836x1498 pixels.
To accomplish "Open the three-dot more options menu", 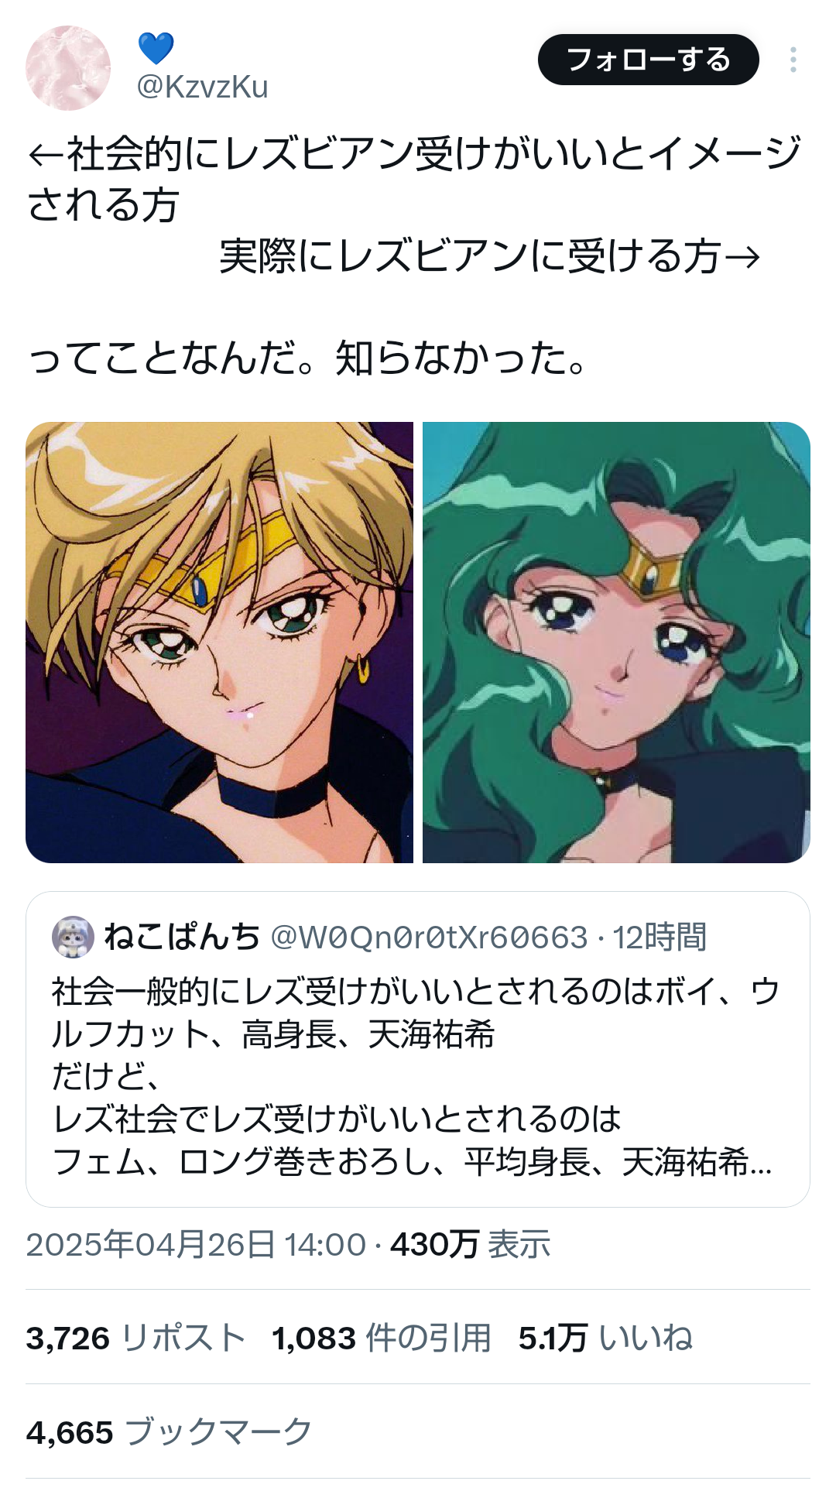I will 793,60.
